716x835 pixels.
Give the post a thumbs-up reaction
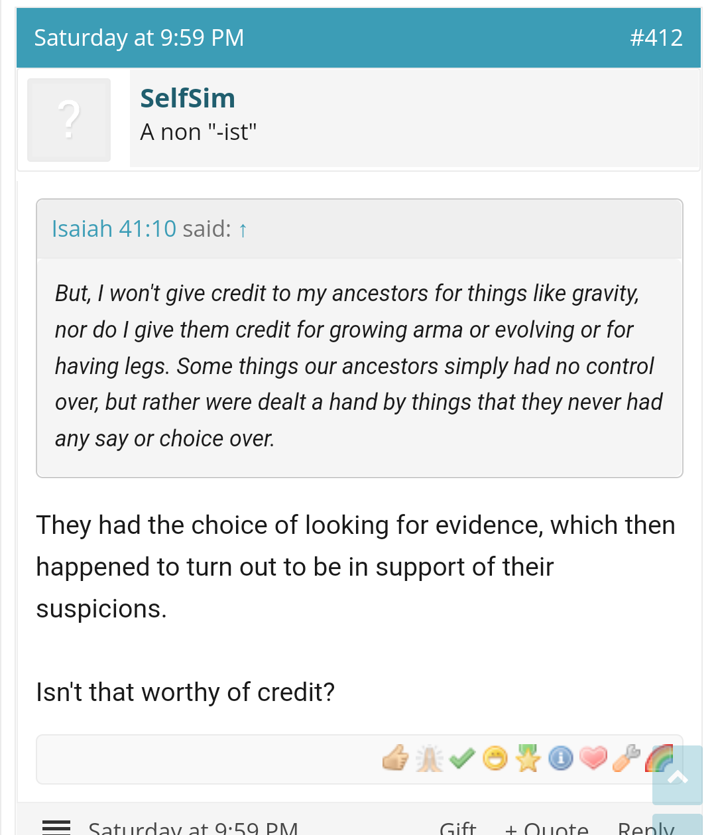pos(396,757)
